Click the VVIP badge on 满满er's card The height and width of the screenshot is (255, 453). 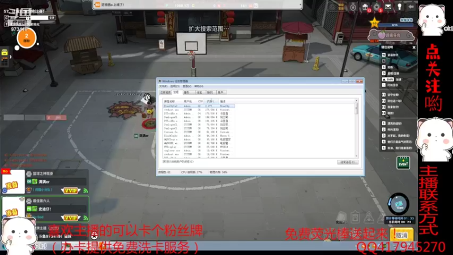coord(70,190)
